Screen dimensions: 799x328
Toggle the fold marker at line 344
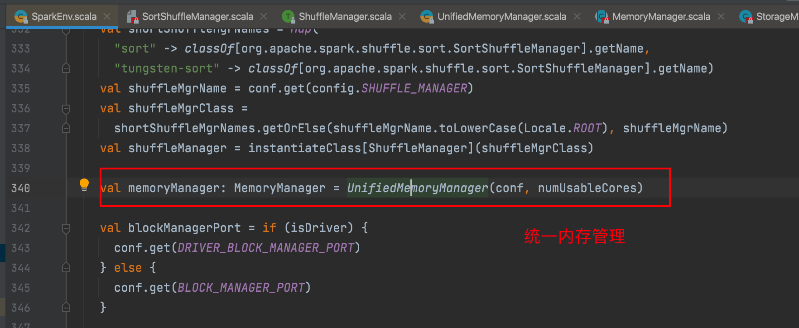(x=66, y=268)
